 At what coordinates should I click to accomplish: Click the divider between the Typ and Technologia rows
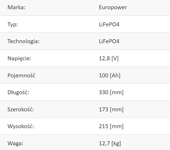[85, 32]
